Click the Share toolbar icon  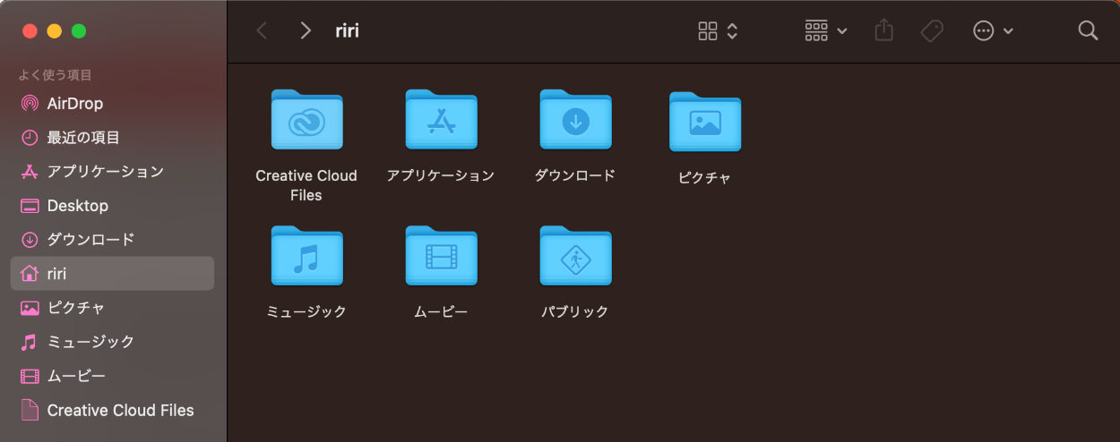click(x=883, y=31)
